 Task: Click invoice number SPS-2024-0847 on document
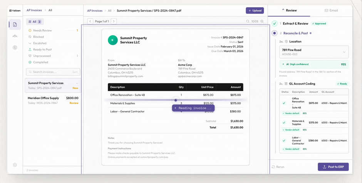(233, 37)
